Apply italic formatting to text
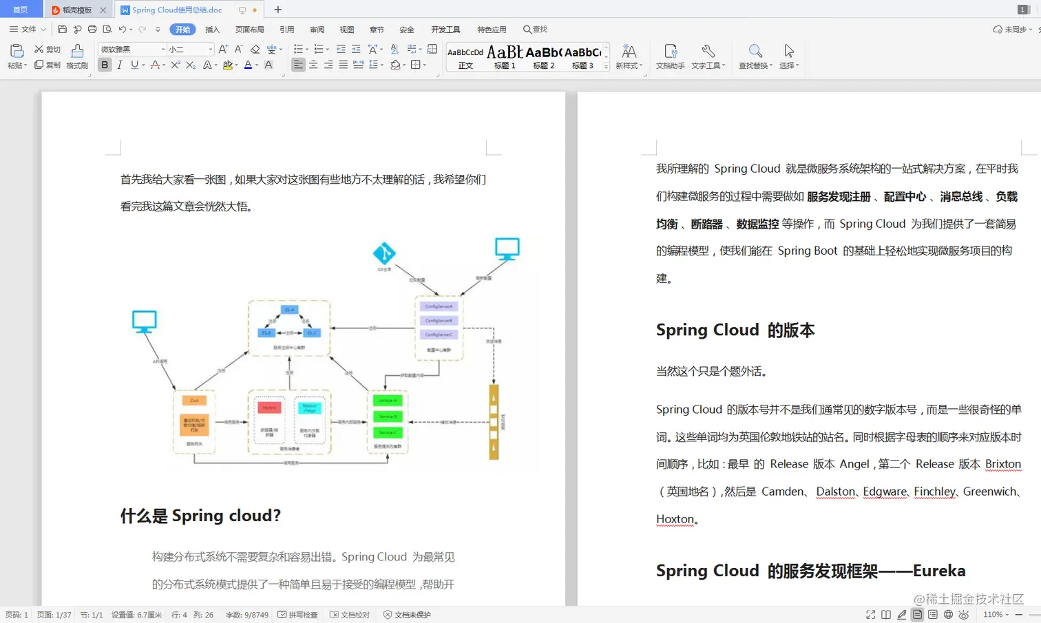The width and height of the screenshot is (1041, 623). 118,65
